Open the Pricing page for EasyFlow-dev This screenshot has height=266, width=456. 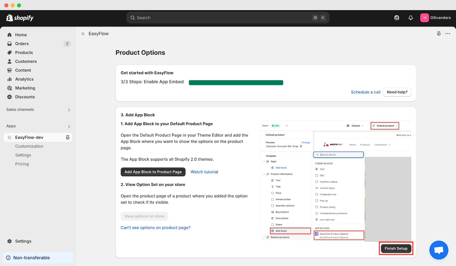(x=22, y=164)
